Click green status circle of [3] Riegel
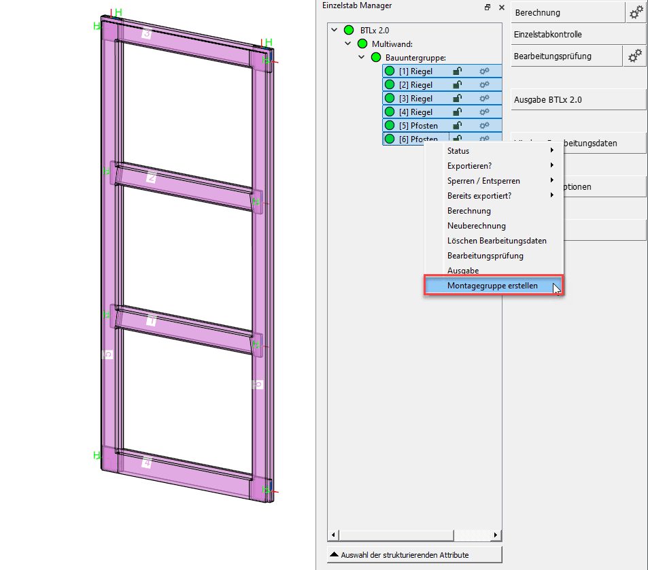 pos(390,99)
